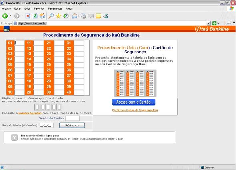Open the Editar menu

coord(18,8)
